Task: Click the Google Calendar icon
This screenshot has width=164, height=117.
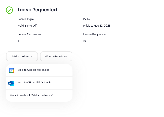Action: tap(11, 71)
